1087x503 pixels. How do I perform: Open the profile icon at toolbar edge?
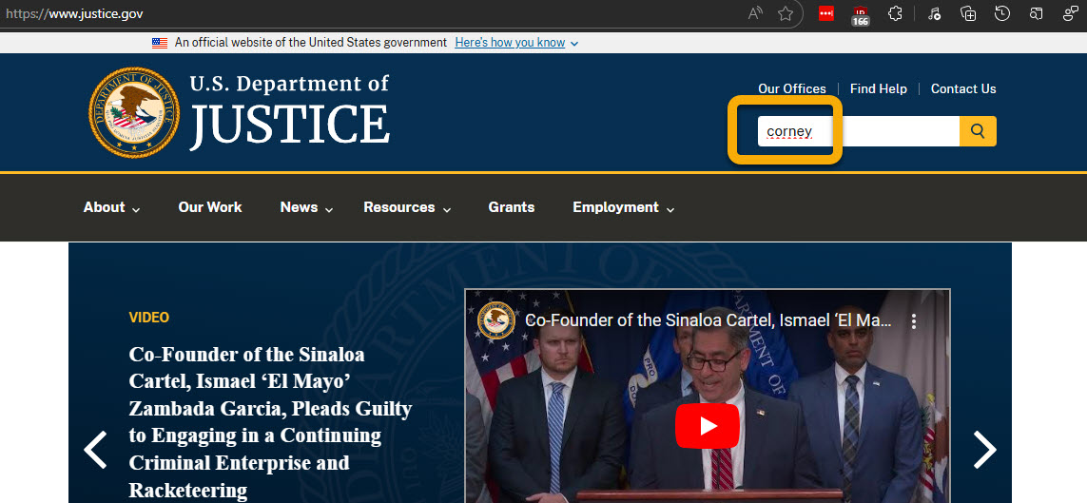tap(1071, 13)
